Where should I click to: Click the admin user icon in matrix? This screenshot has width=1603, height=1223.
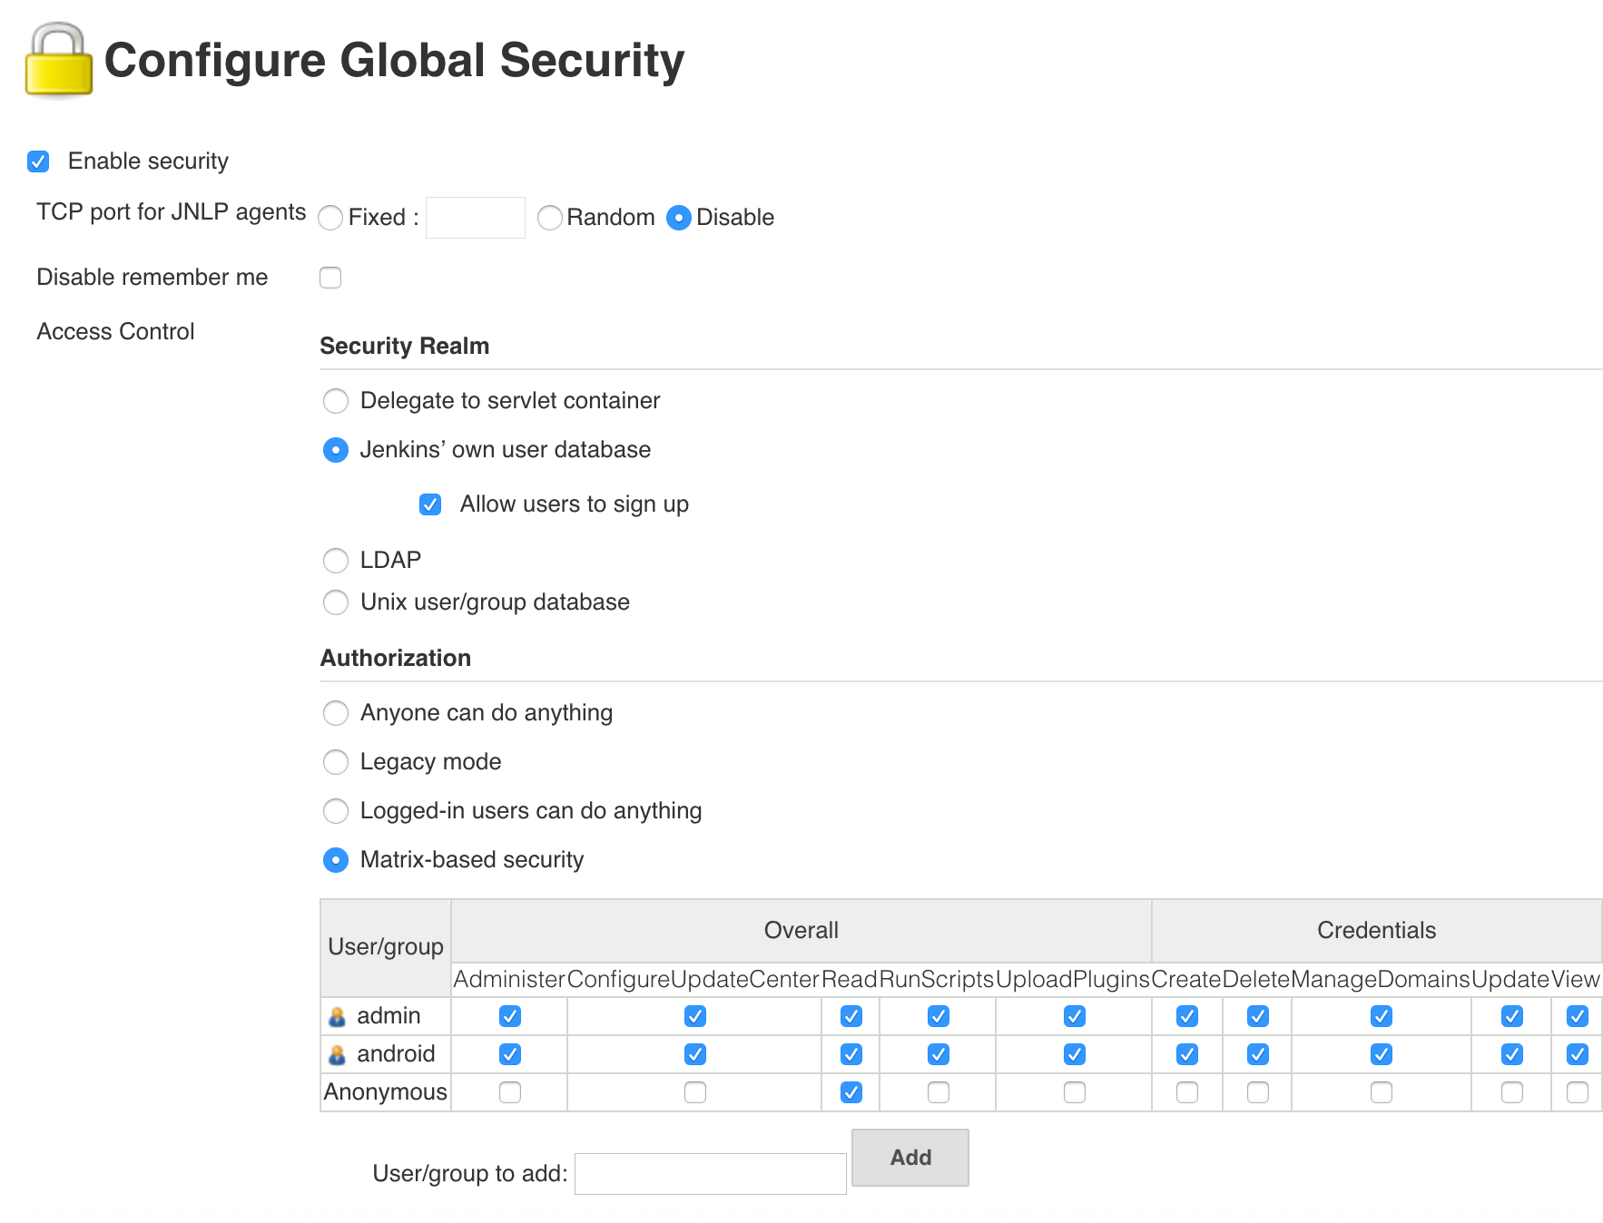[337, 1017]
